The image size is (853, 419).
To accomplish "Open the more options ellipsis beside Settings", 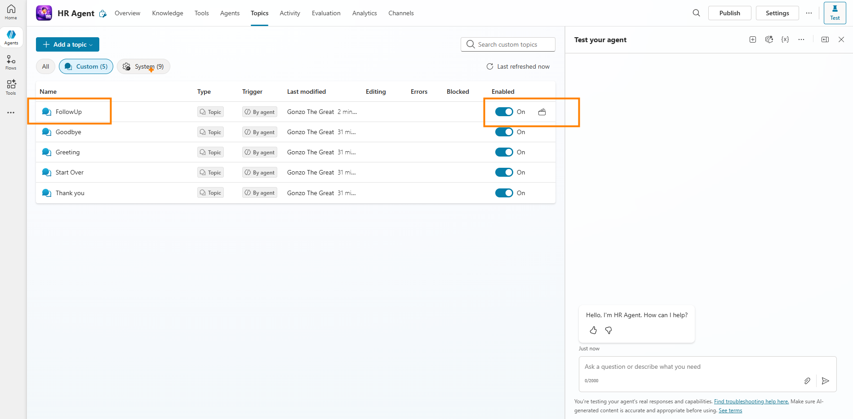I will pos(809,13).
